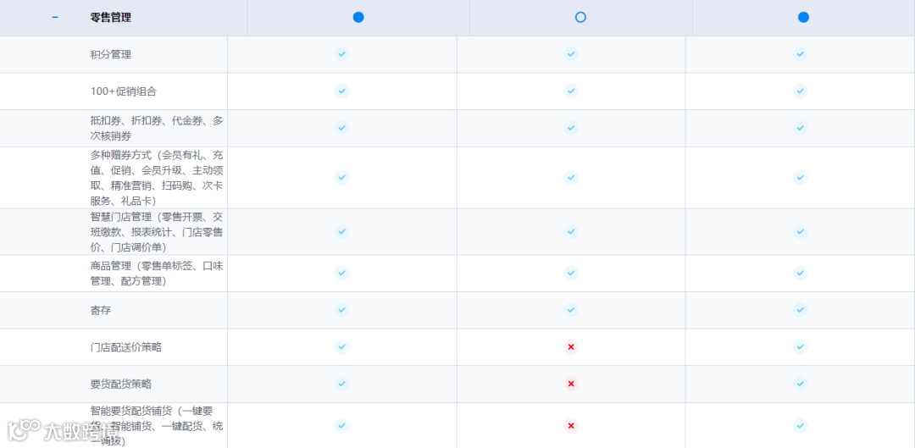The height and width of the screenshot is (448, 915).
Task: Click middle-column checkmark in 100+促销组合 row
Action: [x=571, y=91]
